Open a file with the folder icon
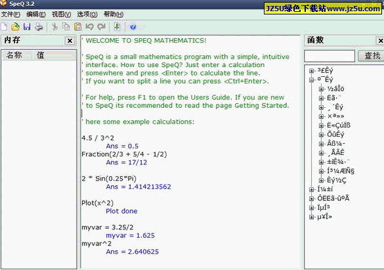Screen dimensions: 384x270 16,27
